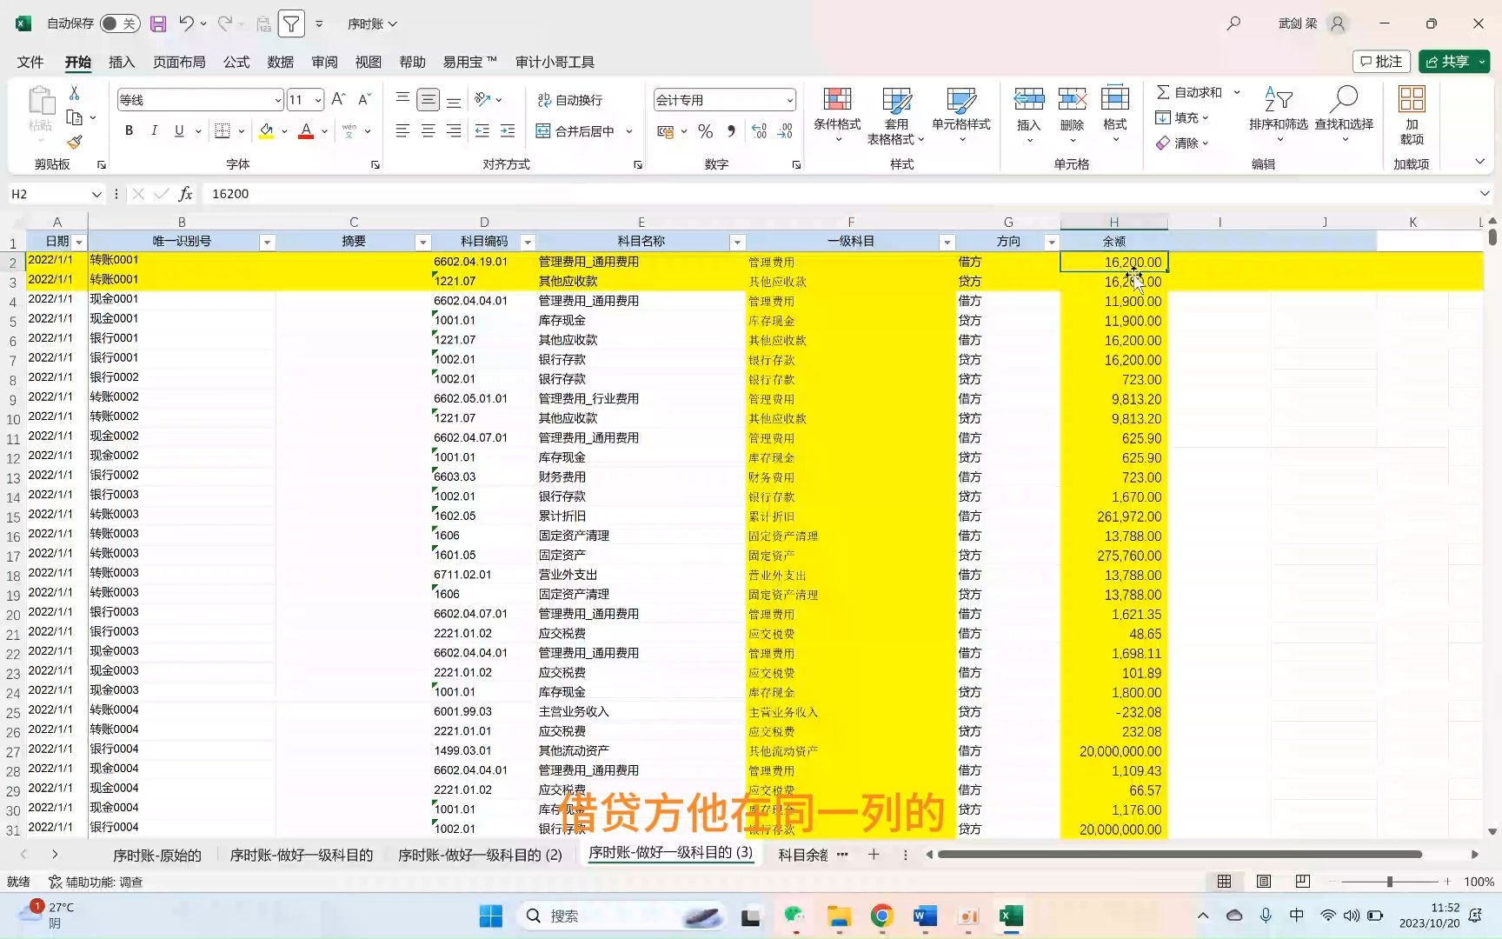1502x939 pixels.
Task: Open Conditional Formatting (条件格式)
Action: (x=837, y=116)
